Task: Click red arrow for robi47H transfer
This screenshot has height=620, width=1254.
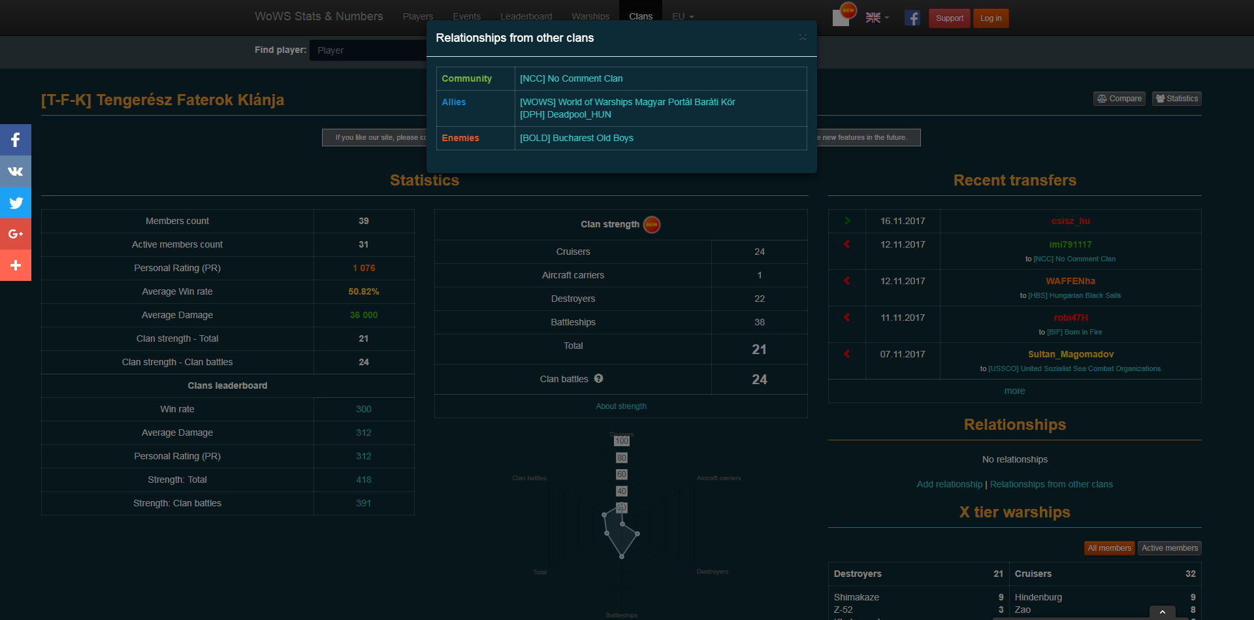Action: (847, 318)
